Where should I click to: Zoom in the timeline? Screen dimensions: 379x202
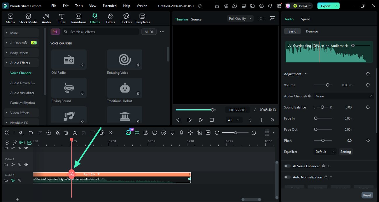click(254, 133)
